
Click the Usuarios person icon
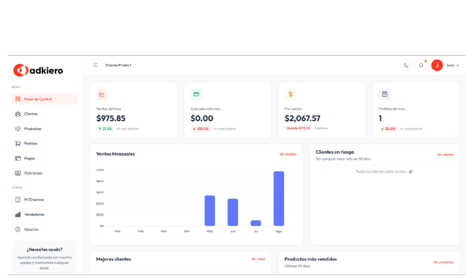(18, 229)
